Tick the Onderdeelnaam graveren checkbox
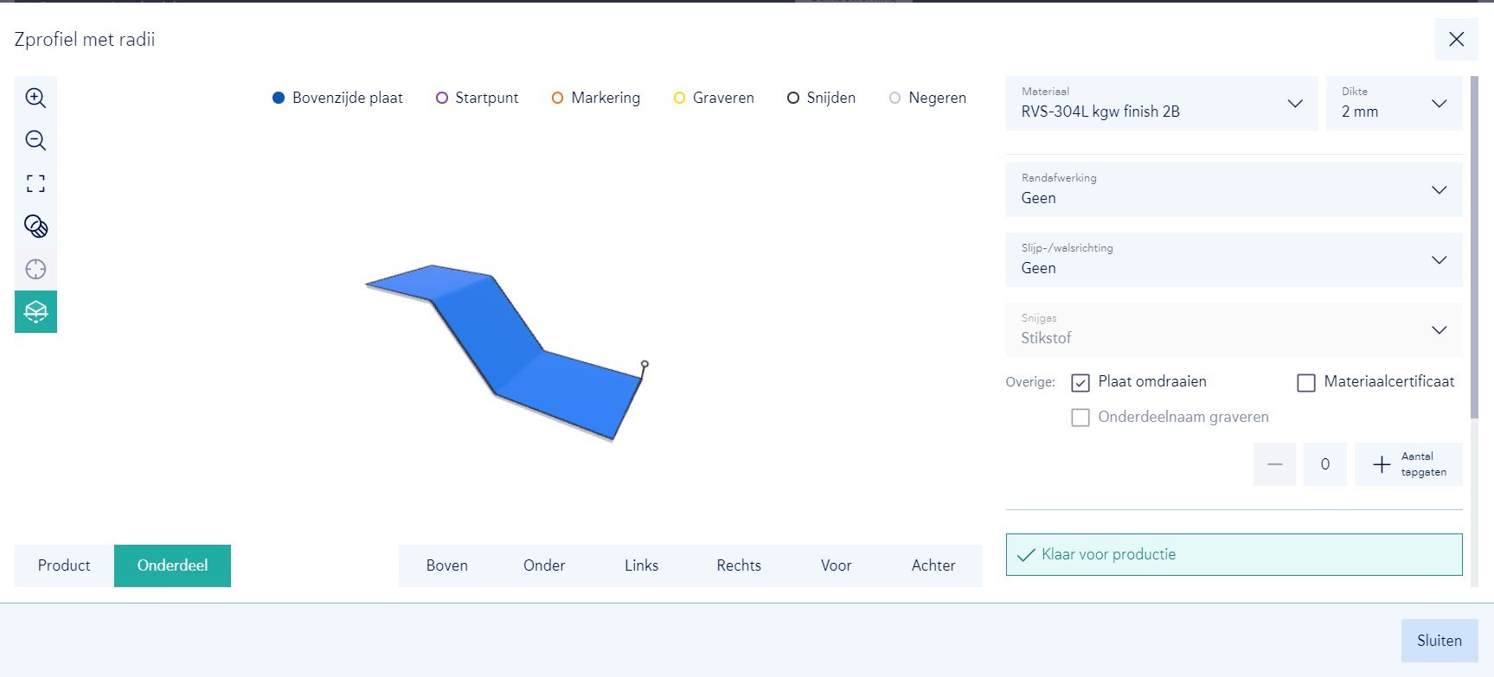 1080,418
